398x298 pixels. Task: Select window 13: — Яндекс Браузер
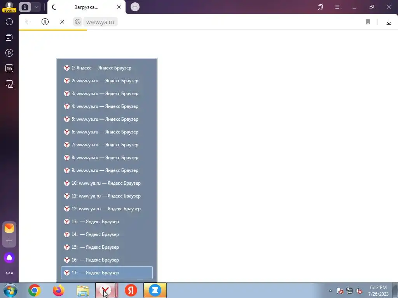pos(107,222)
